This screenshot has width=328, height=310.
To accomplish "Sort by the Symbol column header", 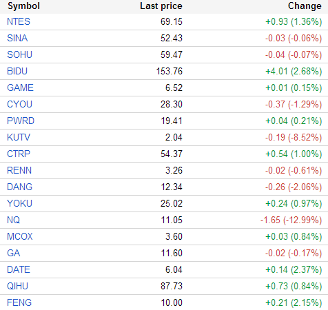I will coord(23,6).
